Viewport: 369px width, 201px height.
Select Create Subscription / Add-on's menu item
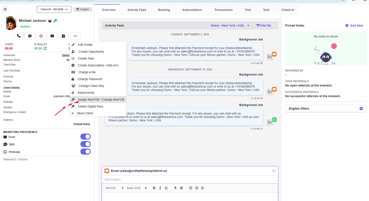98,65
